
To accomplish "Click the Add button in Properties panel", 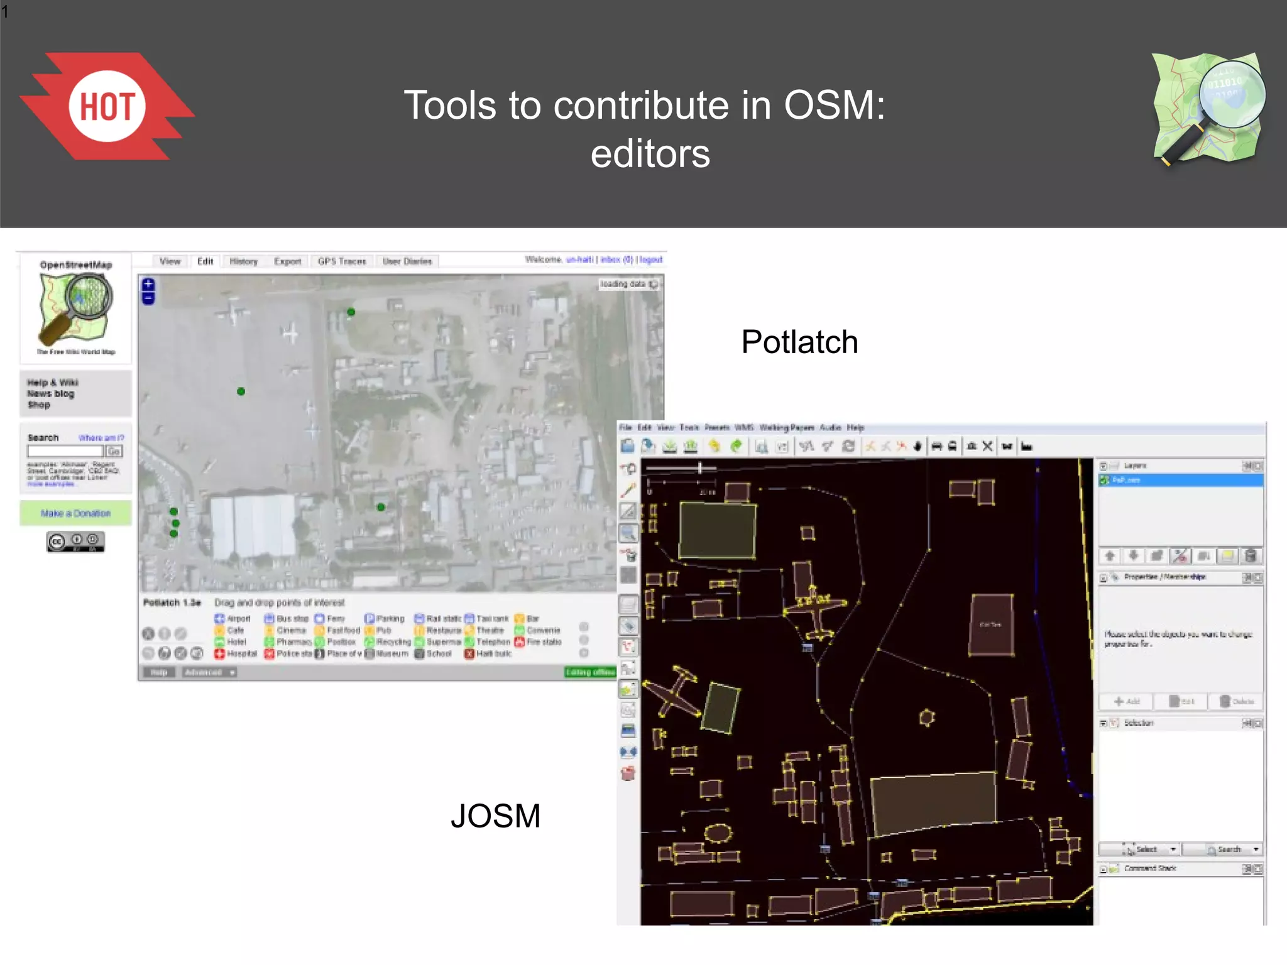I will click(x=1127, y=701).
